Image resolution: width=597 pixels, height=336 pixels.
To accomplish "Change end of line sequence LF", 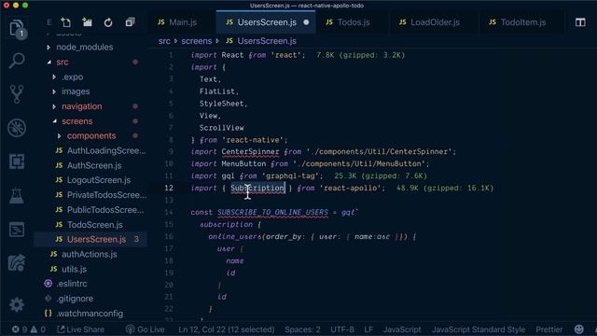I will 368,329.
